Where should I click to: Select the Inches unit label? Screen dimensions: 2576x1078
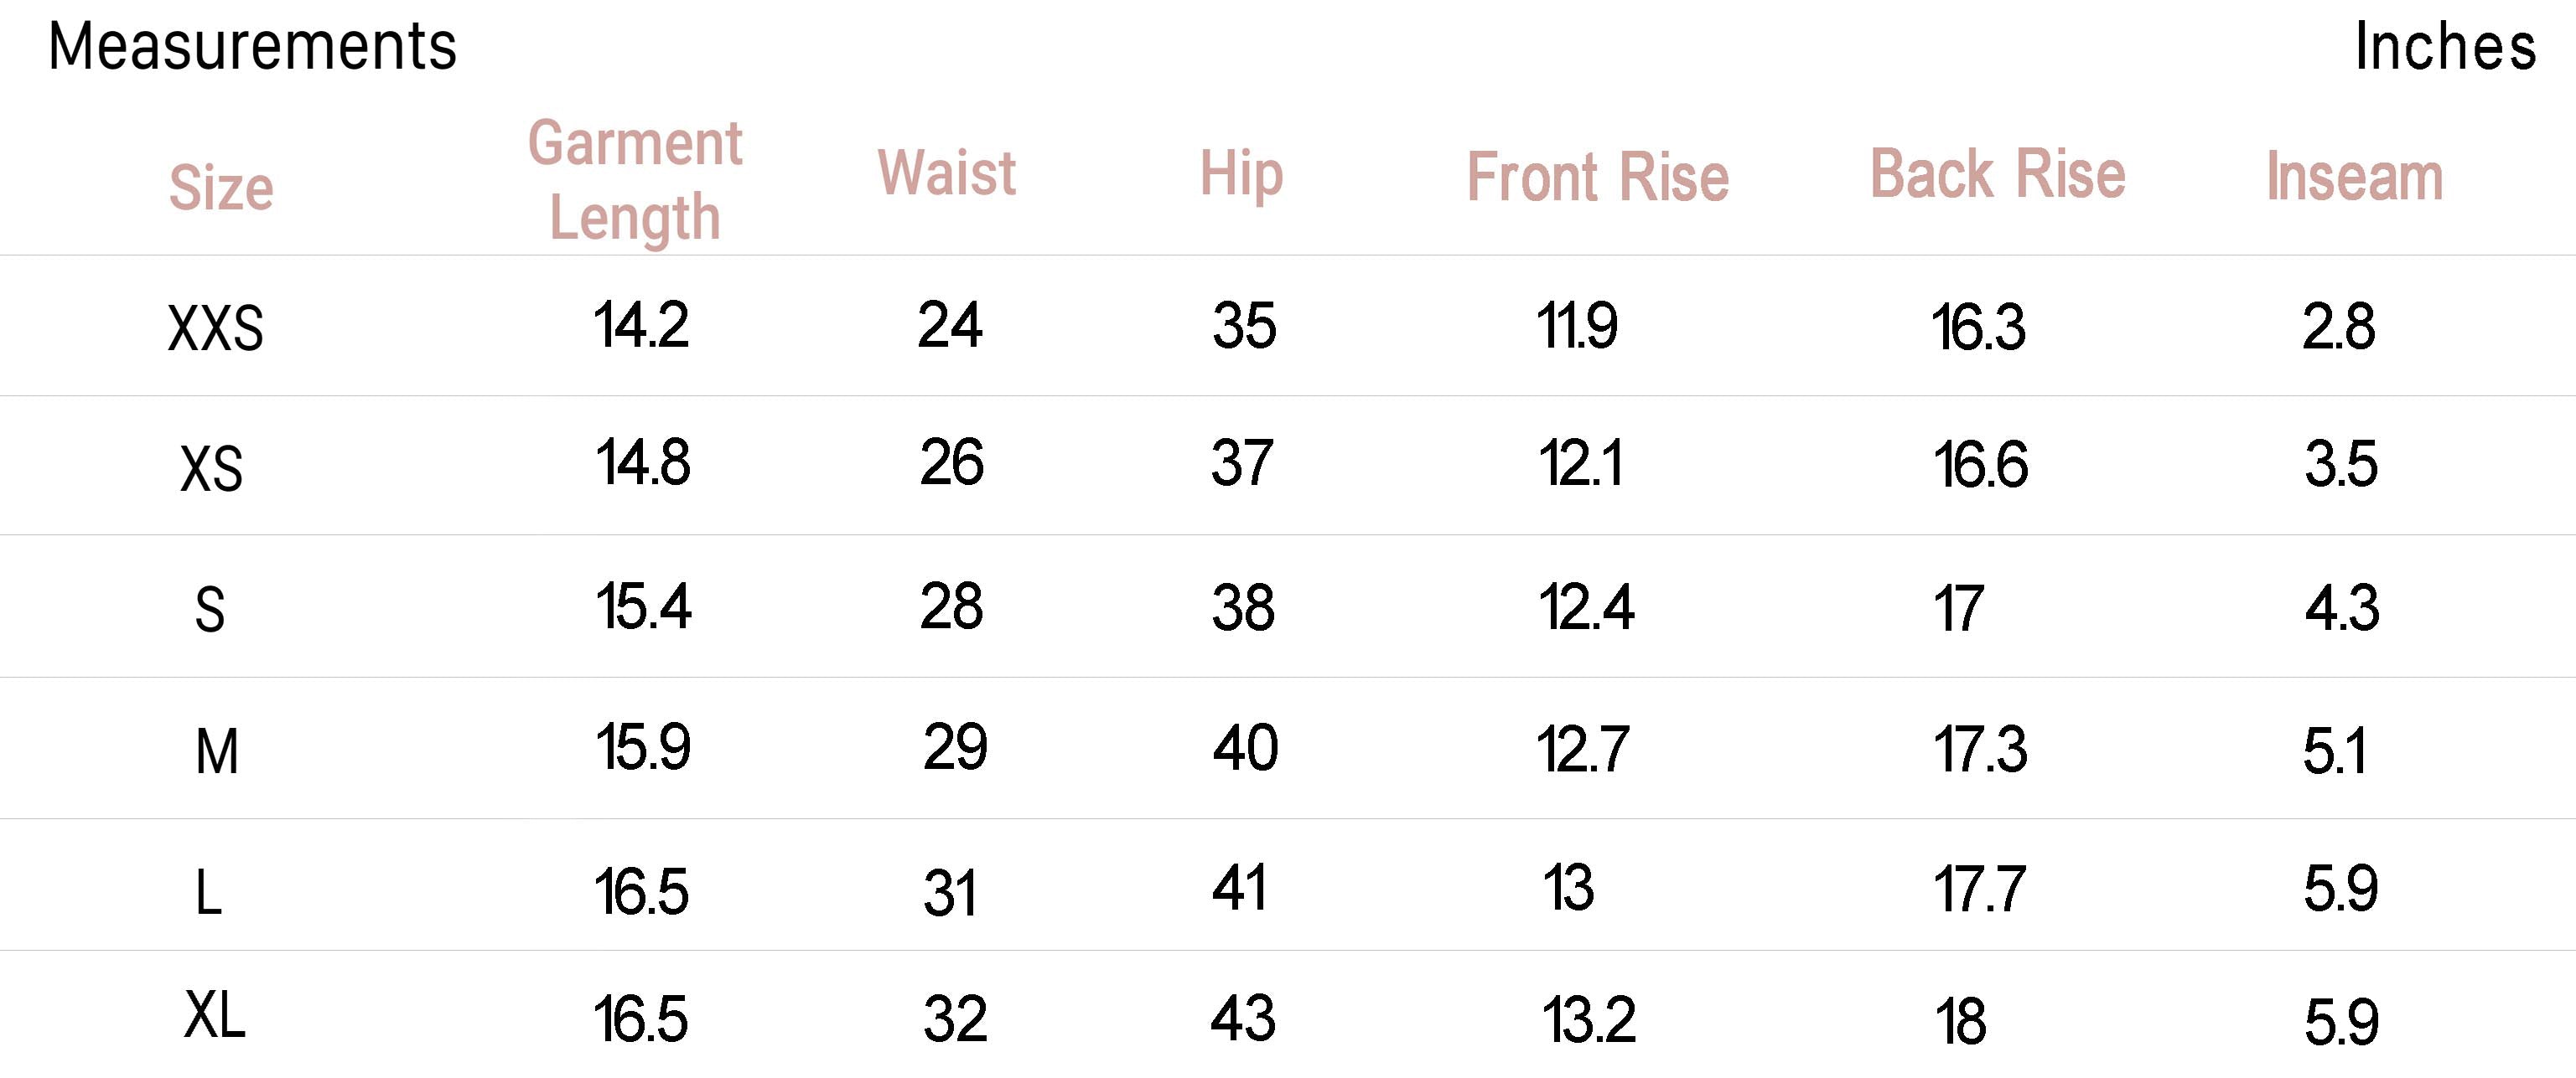[2445, 46]
